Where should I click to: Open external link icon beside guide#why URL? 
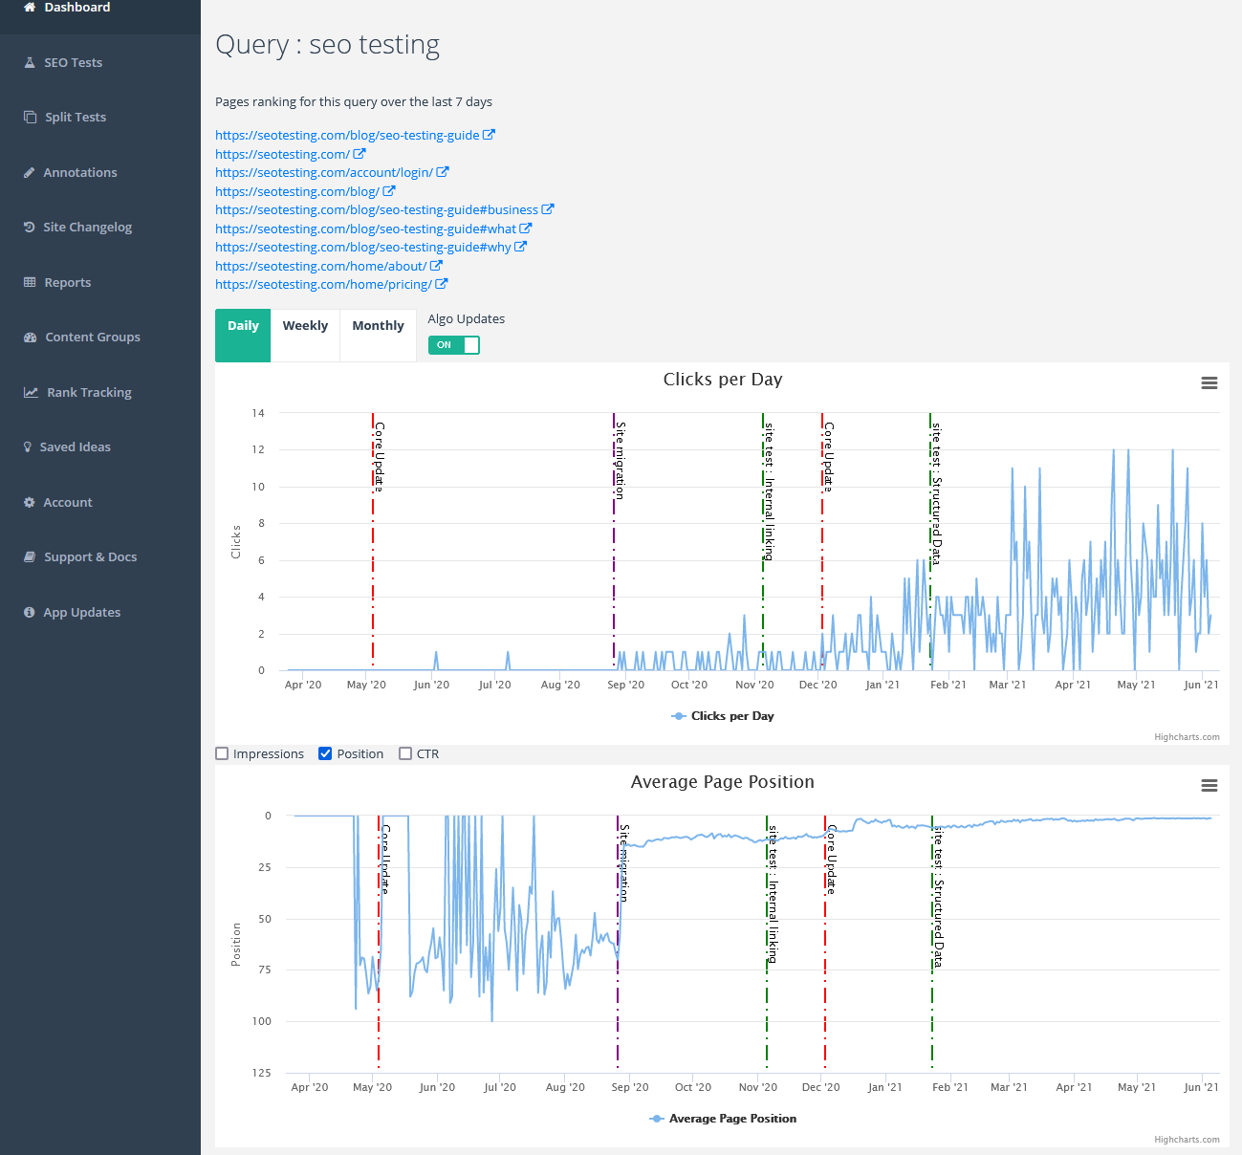[x=521, y=247]
